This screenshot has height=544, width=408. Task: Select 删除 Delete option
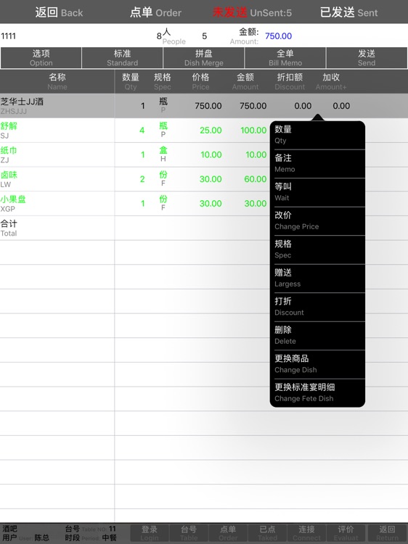coord(317,336)
